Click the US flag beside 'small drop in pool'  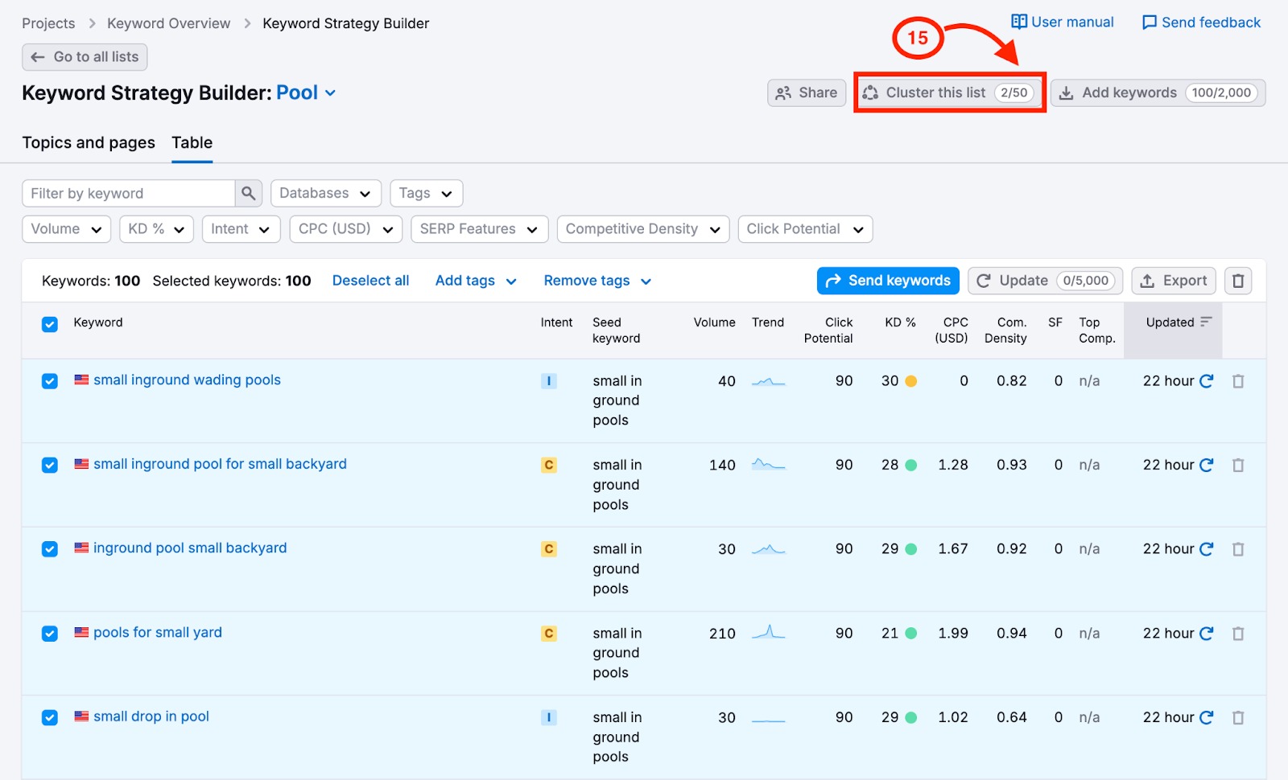(81, 716)
